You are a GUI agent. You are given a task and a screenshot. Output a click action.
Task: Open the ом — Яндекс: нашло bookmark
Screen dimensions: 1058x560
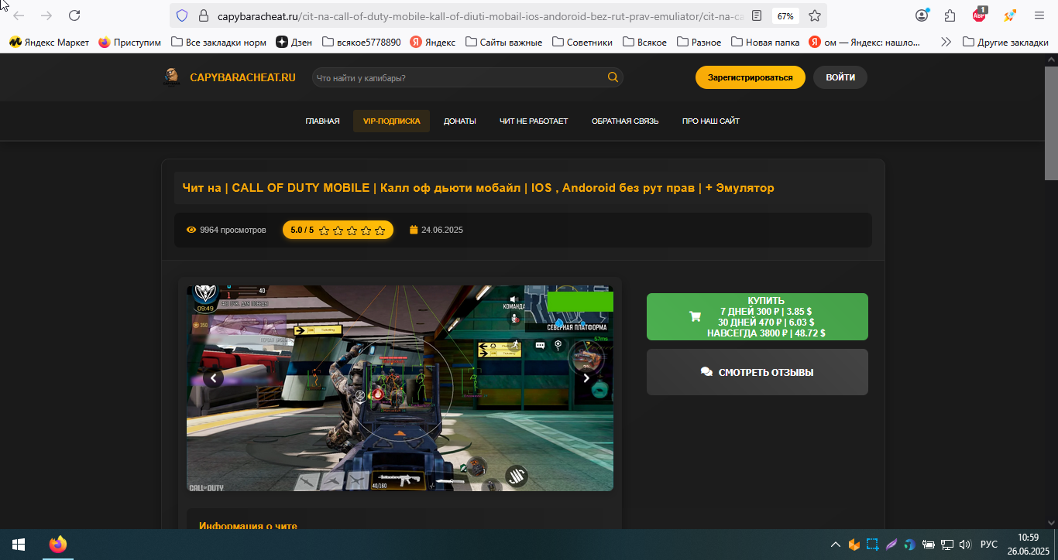coord(865,43)
